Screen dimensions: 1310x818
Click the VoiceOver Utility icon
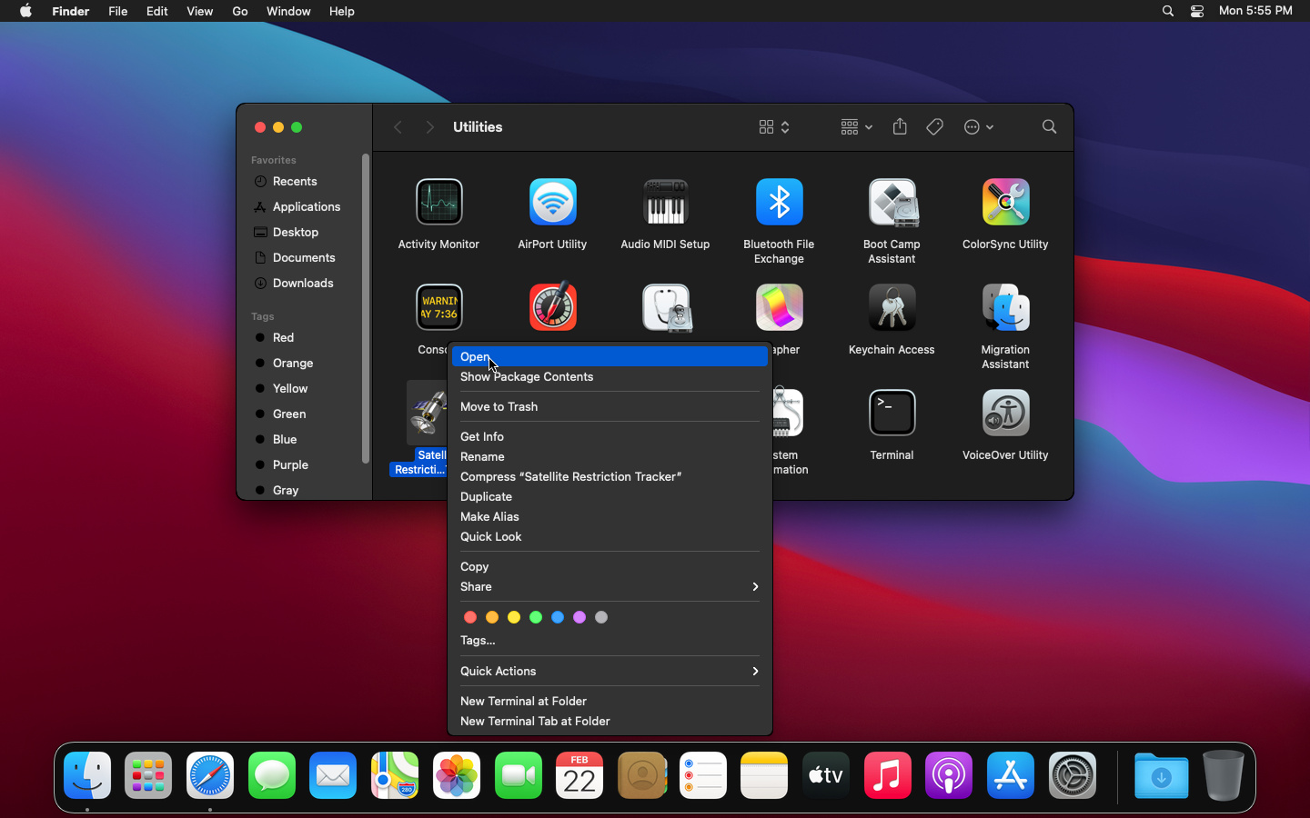(1005, 414)
